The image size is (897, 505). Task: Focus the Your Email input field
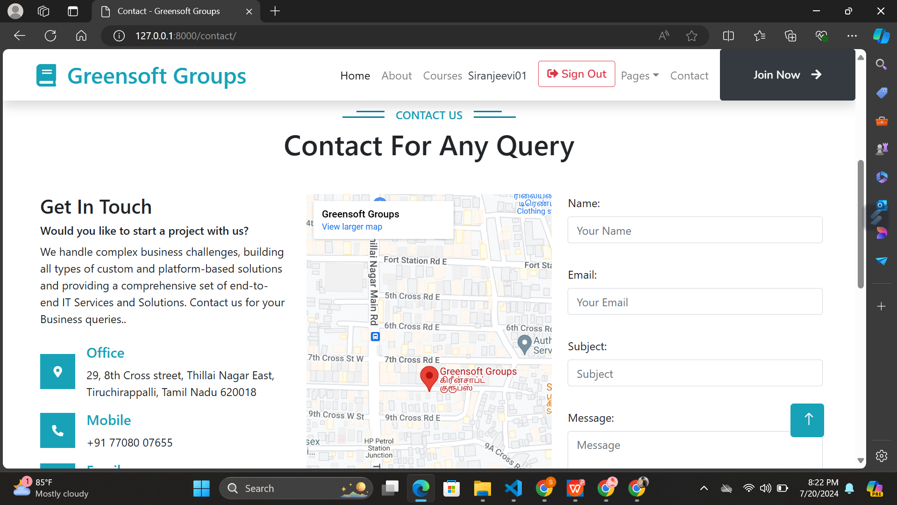click(x=695, y=302)
